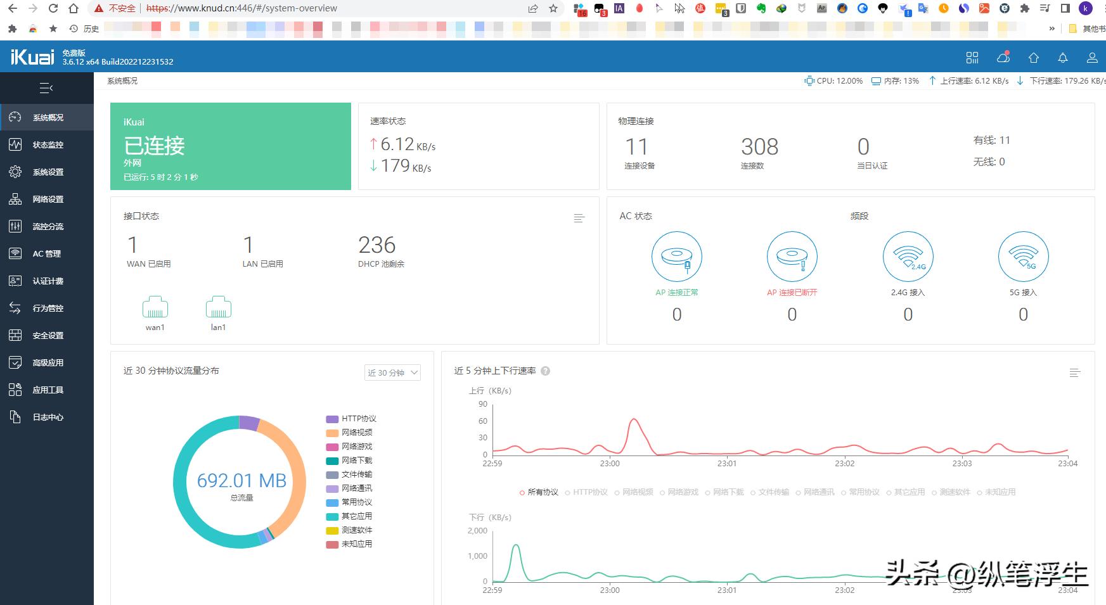The image size is (1106, 605).
Task: Toggle 所有协议 series in chart legend
Action: pyautogui.click(x=539, y=492)
